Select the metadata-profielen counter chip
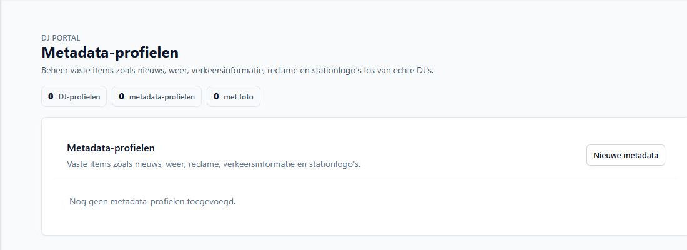 pyautogui.click(x=156, y=96)
